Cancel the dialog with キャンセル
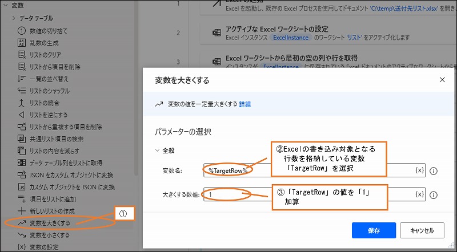The width and height of the screenshot is (457, 252). click(422, 230)
